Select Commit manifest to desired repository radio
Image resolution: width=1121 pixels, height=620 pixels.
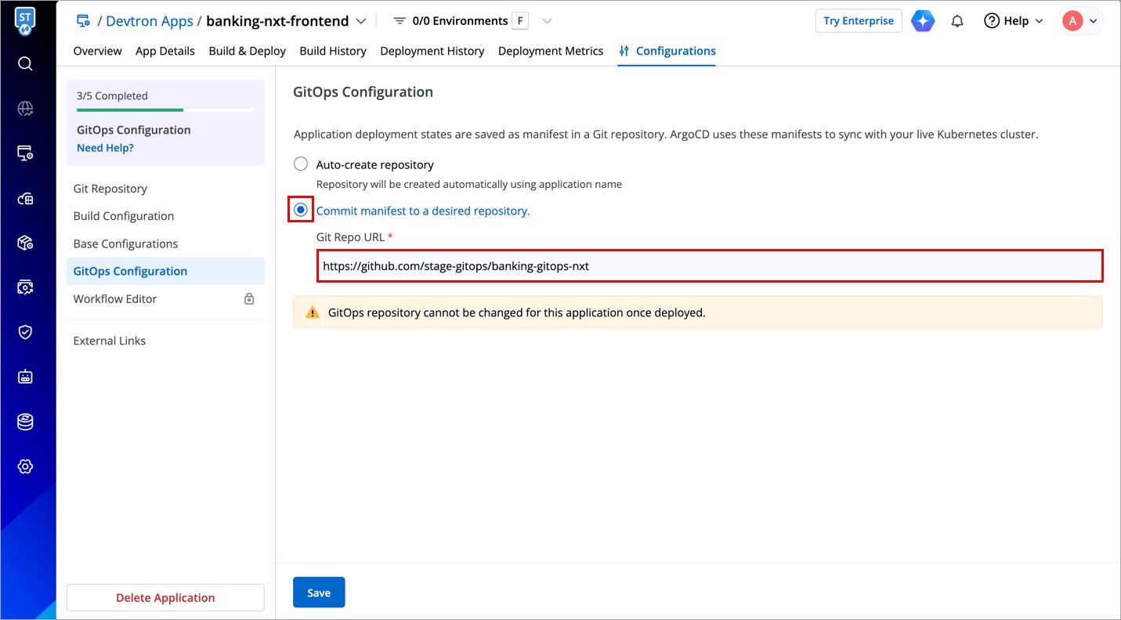(x=300, y=211)
